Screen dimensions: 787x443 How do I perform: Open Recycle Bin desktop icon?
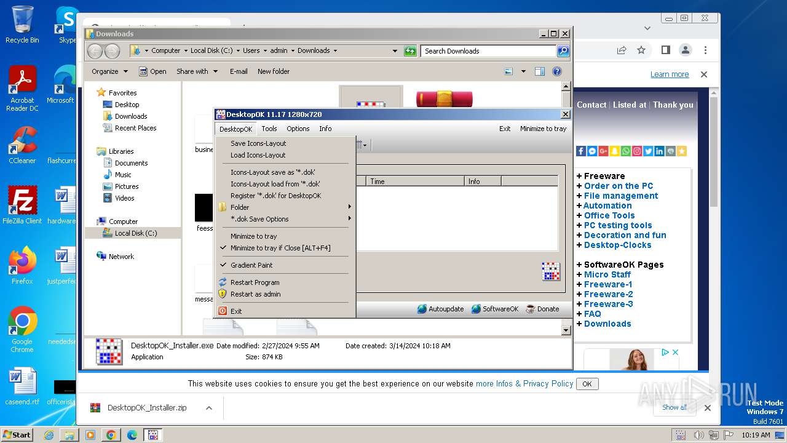tap(22, 25)
